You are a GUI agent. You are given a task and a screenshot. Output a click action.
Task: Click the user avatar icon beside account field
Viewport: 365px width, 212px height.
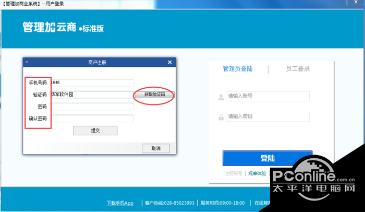click(x=221, y=97)
